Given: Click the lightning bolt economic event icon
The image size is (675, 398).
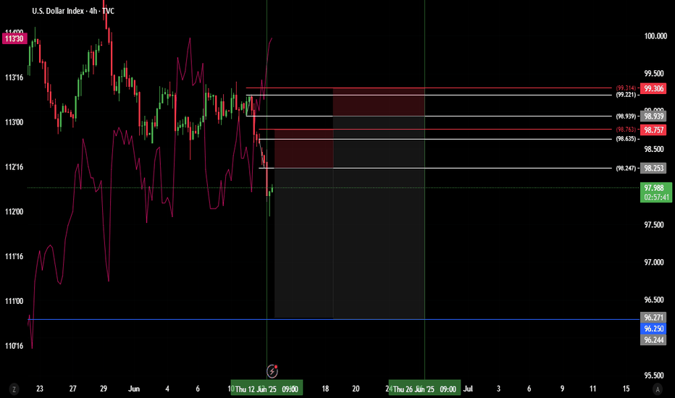Looking at the screenshot, I should [272, 371].
